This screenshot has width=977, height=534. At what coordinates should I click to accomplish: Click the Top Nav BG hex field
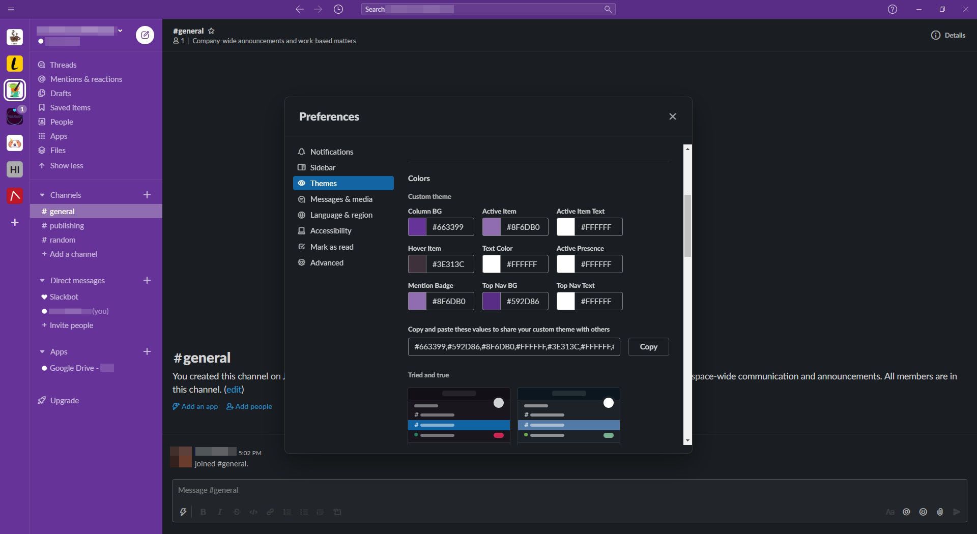pyautogui.click(x=523, y=301)
